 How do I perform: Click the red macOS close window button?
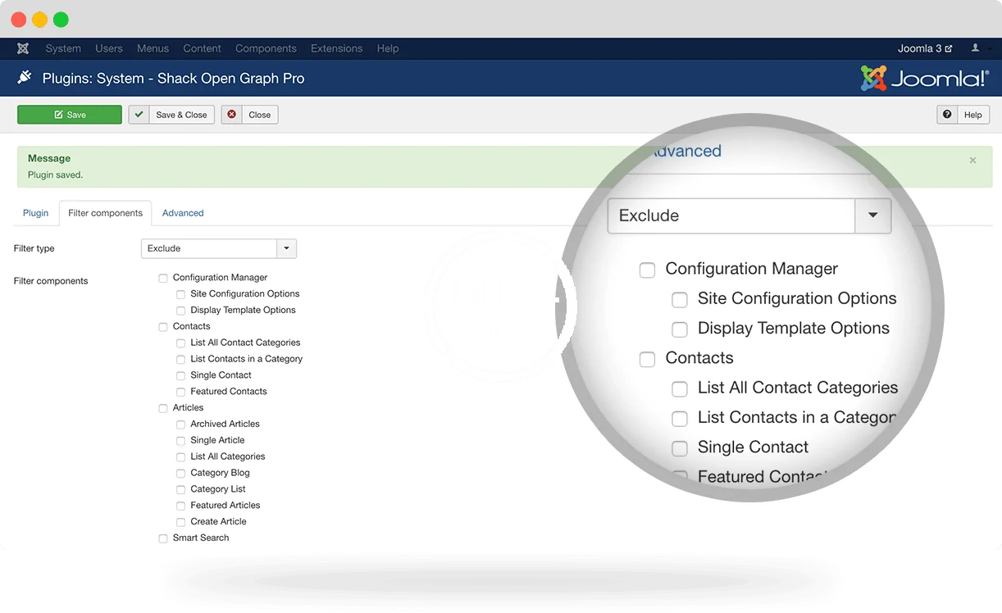pyautogui.click(x=19, y=20)
